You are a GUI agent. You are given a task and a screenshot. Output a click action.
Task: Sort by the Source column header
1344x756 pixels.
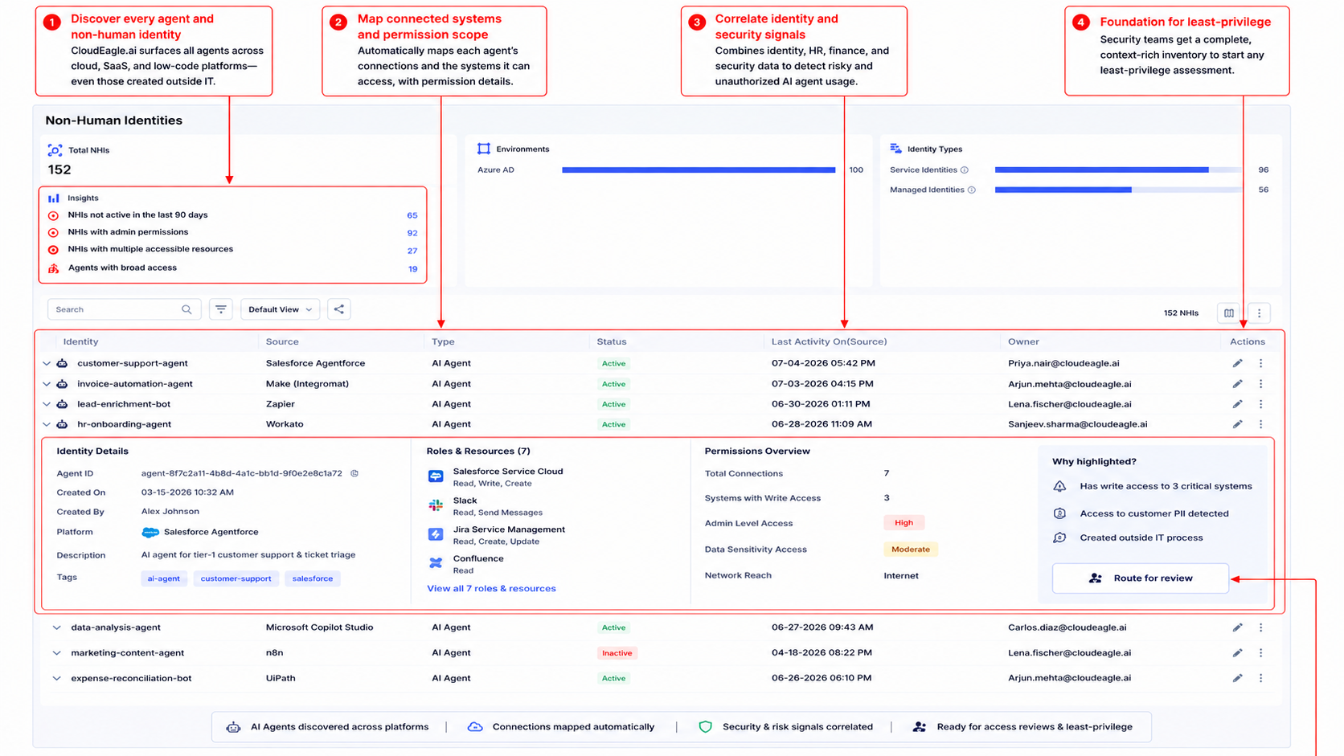tap(282, 341)
